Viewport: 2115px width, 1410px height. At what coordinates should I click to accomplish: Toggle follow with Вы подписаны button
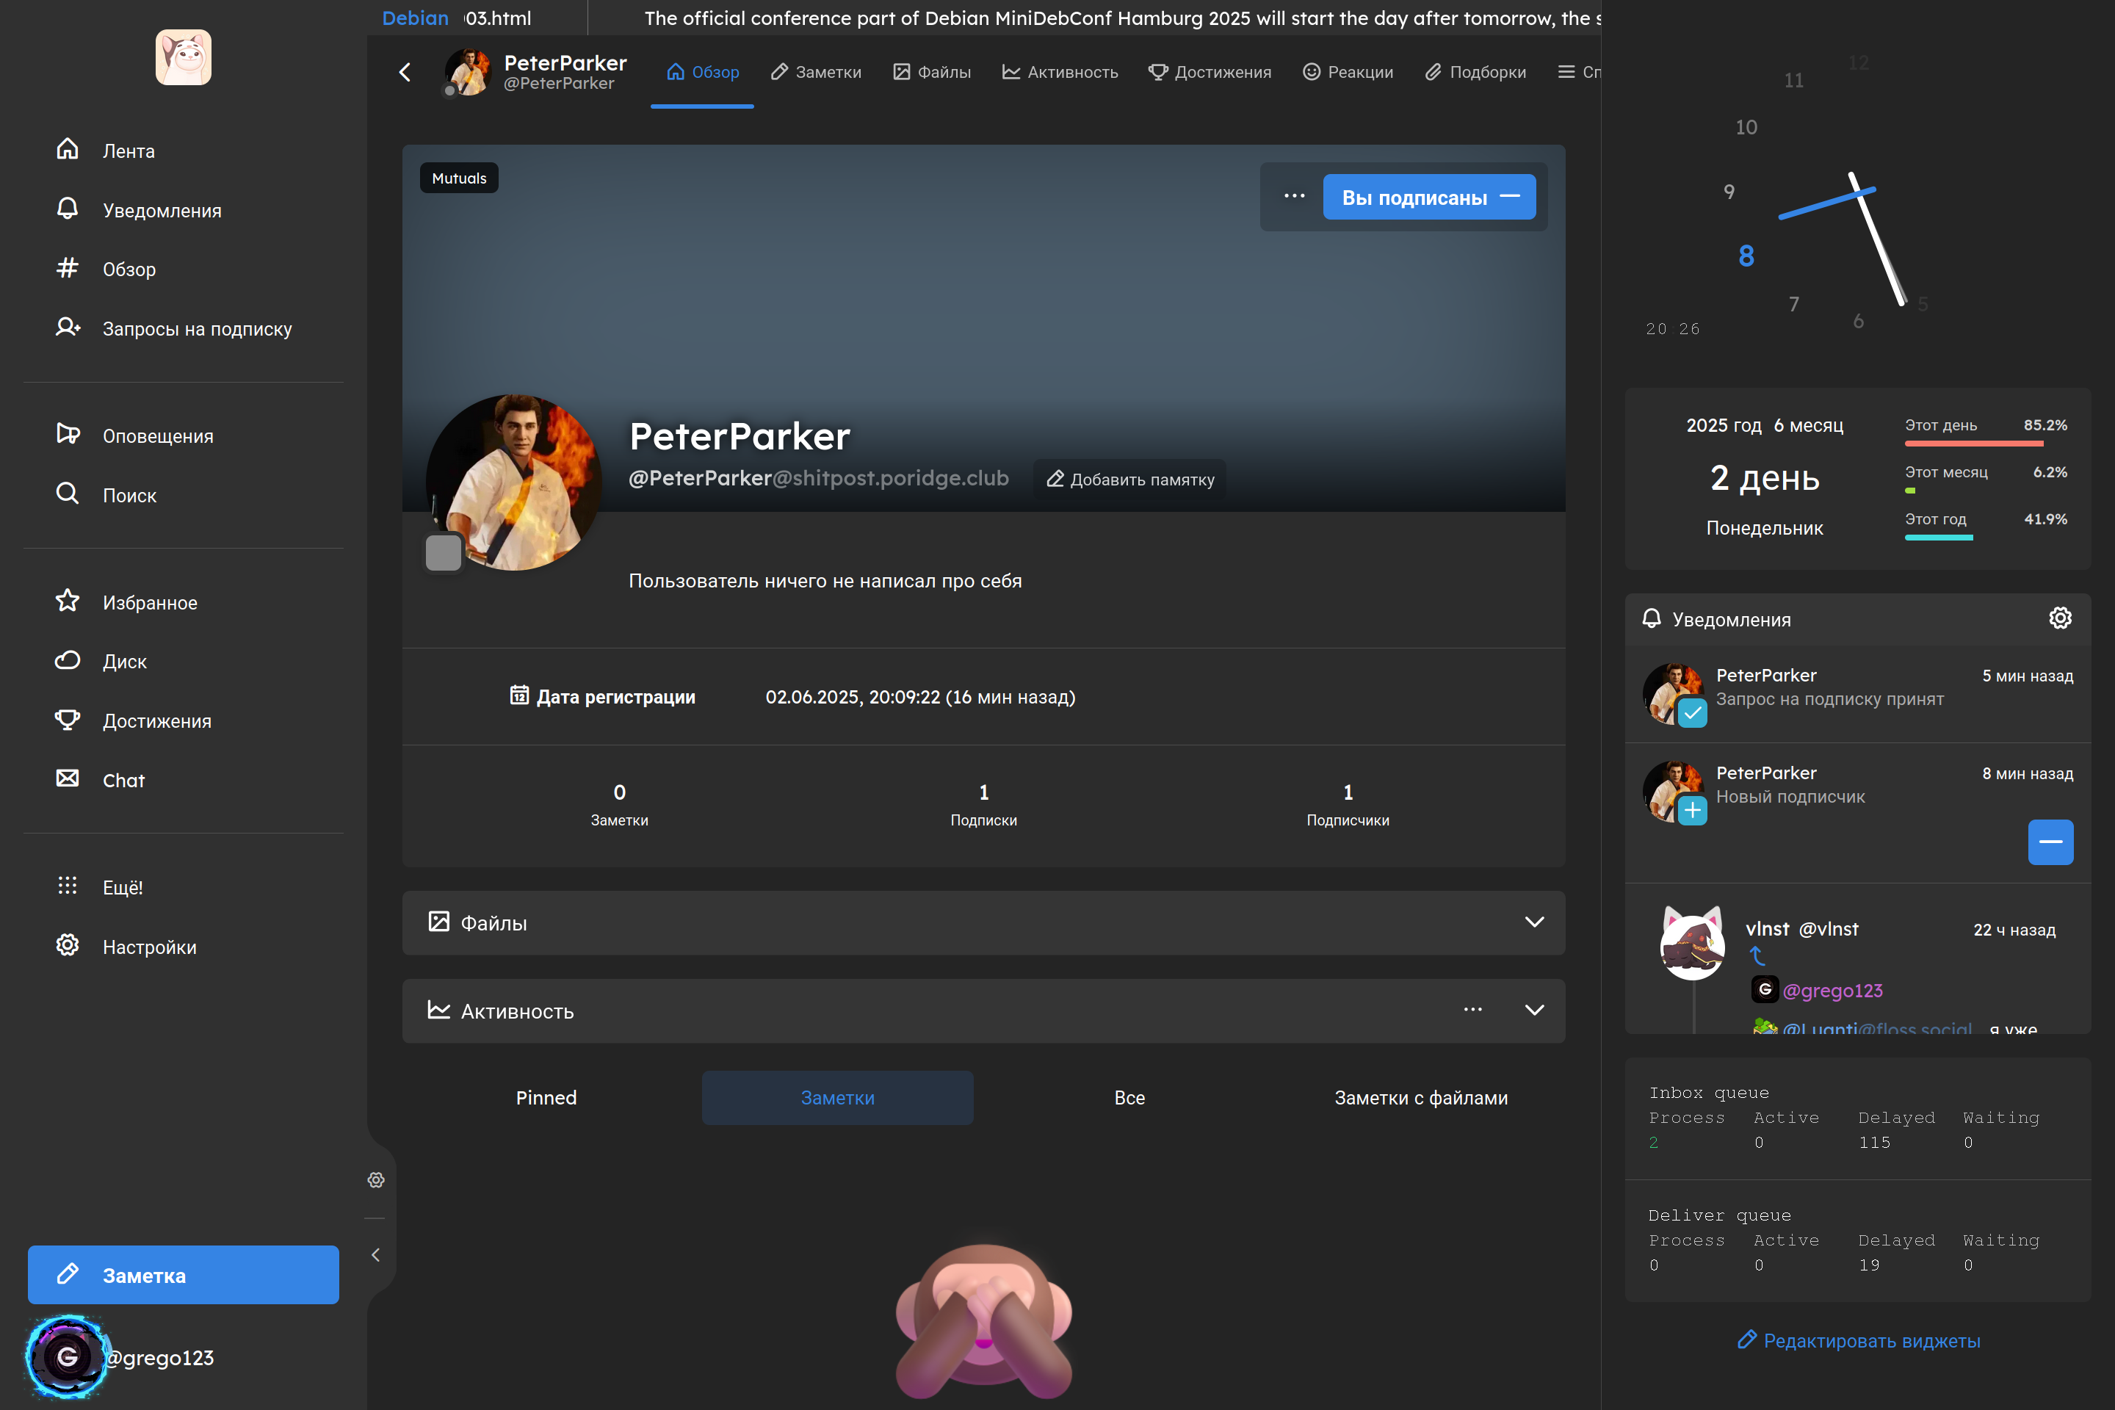1428,197
